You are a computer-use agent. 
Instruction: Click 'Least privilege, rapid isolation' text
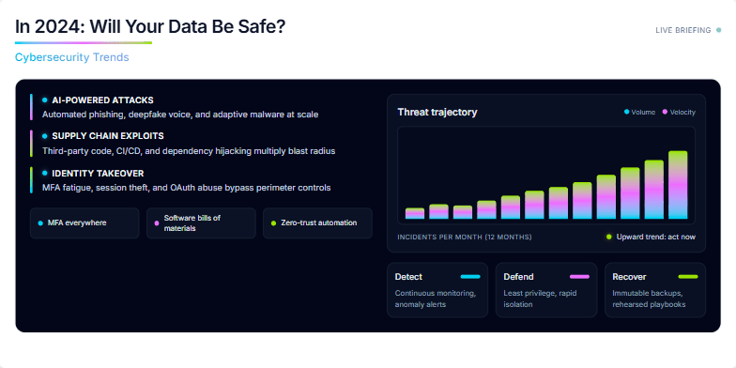[540, 299]
